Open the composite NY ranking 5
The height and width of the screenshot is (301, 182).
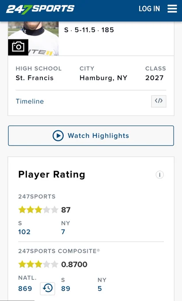100,289
